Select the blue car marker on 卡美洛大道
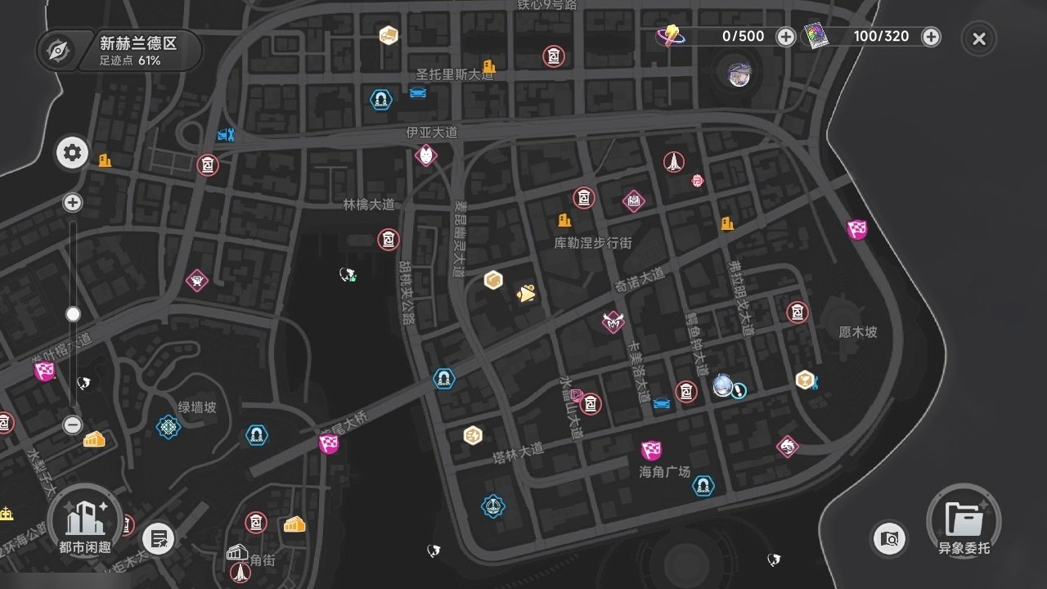 tap(662, 402)
